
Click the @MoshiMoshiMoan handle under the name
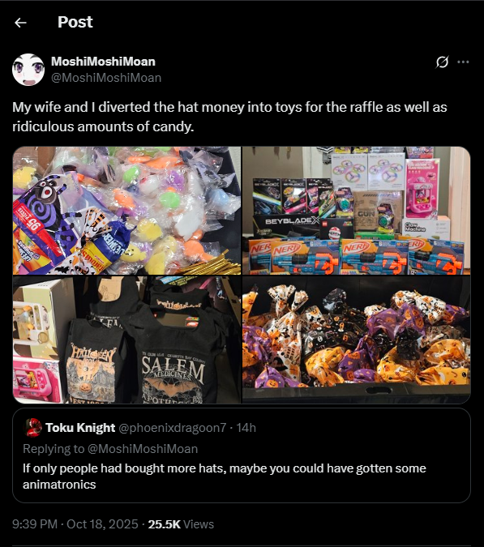pyautogui.click(x=106, y=78)
